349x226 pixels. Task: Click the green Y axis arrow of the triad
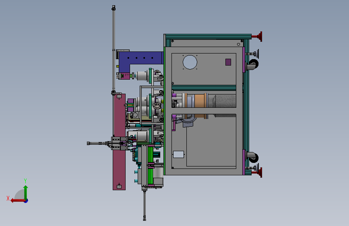tap(26, 192)
